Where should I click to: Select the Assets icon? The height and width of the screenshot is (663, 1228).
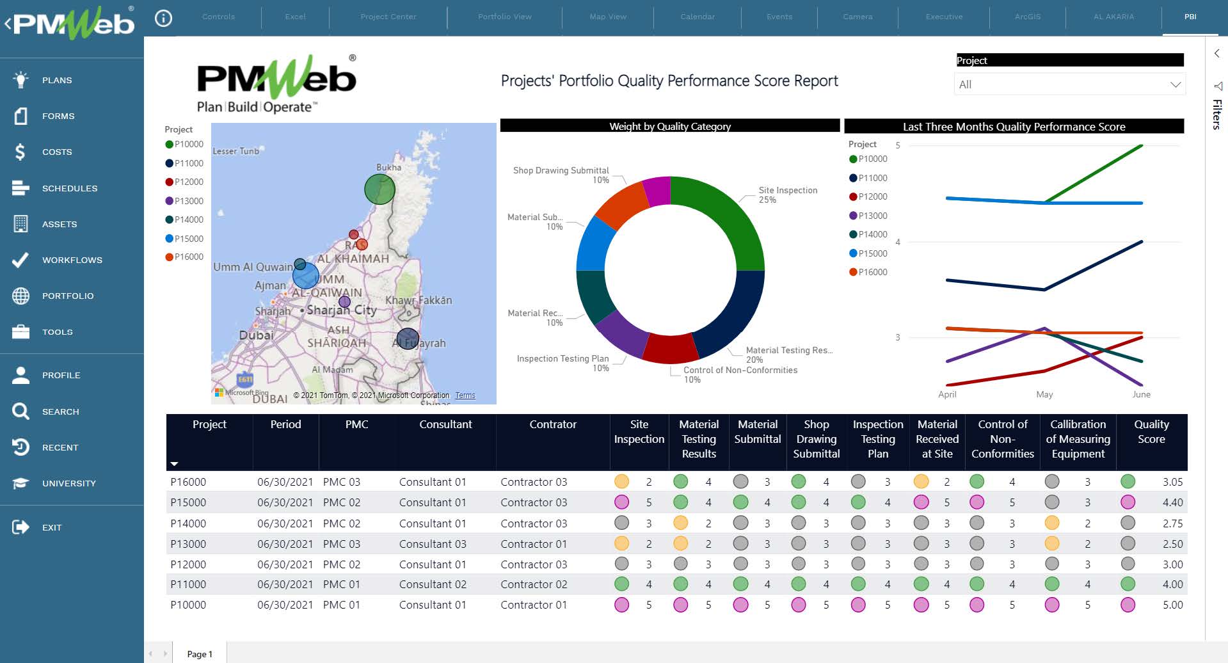tap(20, 224)
